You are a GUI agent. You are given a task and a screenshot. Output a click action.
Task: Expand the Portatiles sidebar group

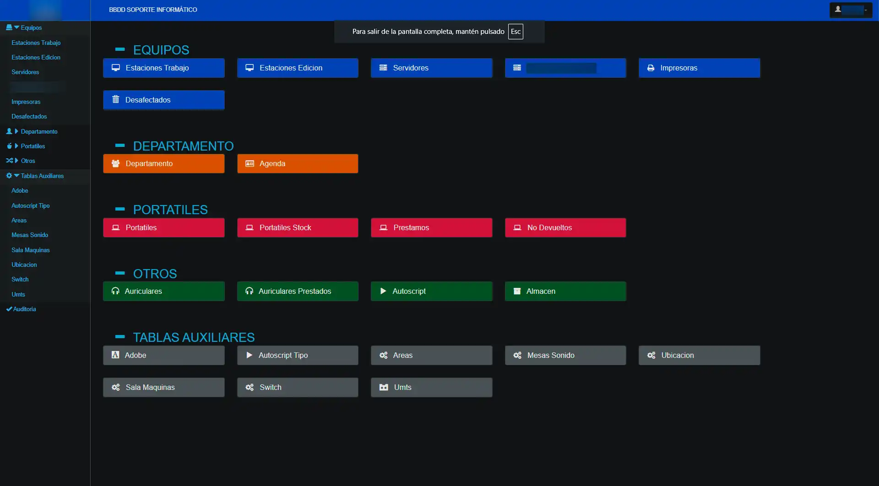click(x=33, y=146)
